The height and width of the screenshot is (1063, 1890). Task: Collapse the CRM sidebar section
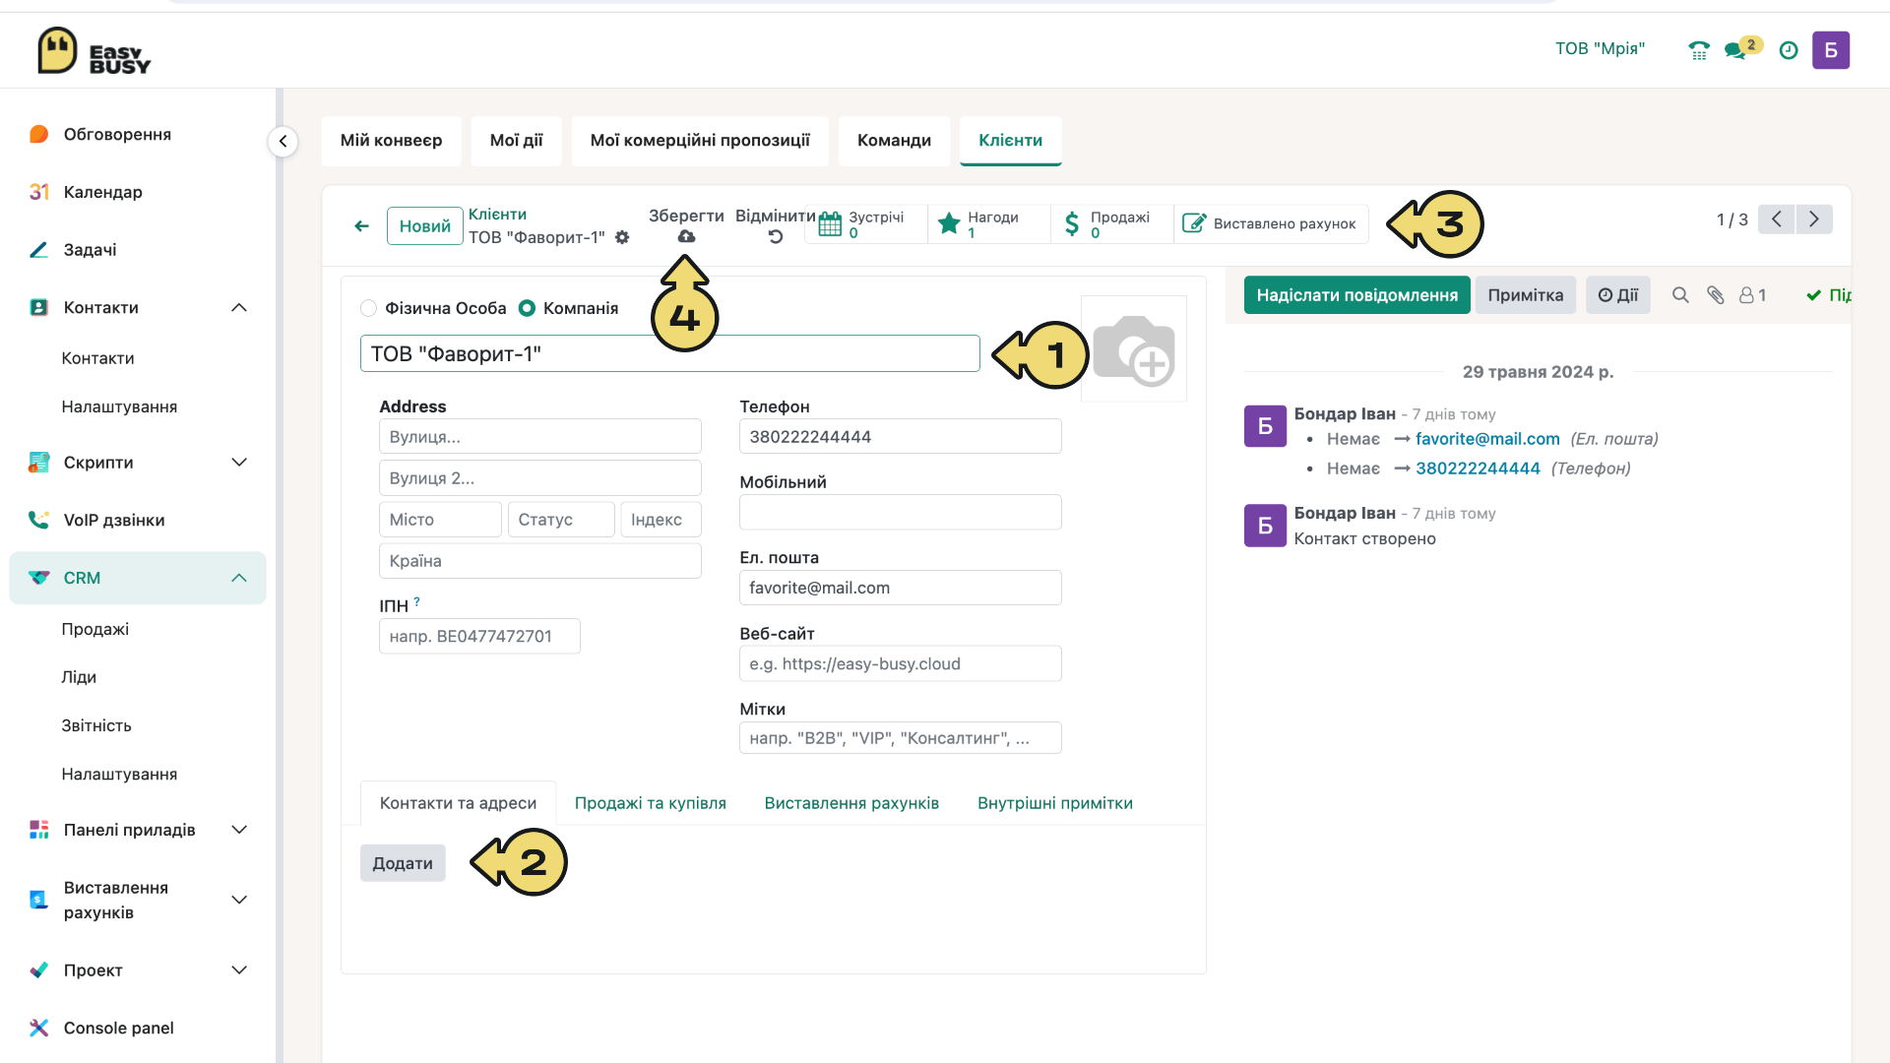pos(239,578)
